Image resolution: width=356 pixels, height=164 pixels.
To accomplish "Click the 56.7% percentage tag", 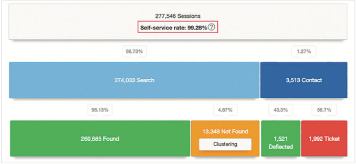I will 324,110.
